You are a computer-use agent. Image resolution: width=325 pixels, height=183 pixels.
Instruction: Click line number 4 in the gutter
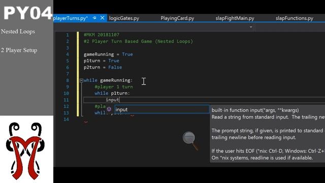68,54
